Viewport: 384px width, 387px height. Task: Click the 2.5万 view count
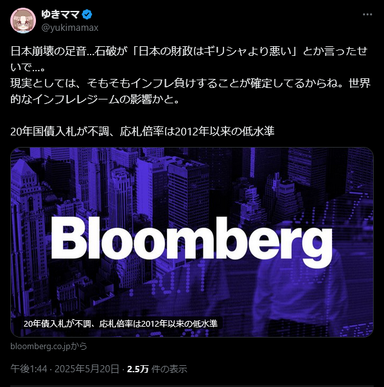click(x=137, y=369)
